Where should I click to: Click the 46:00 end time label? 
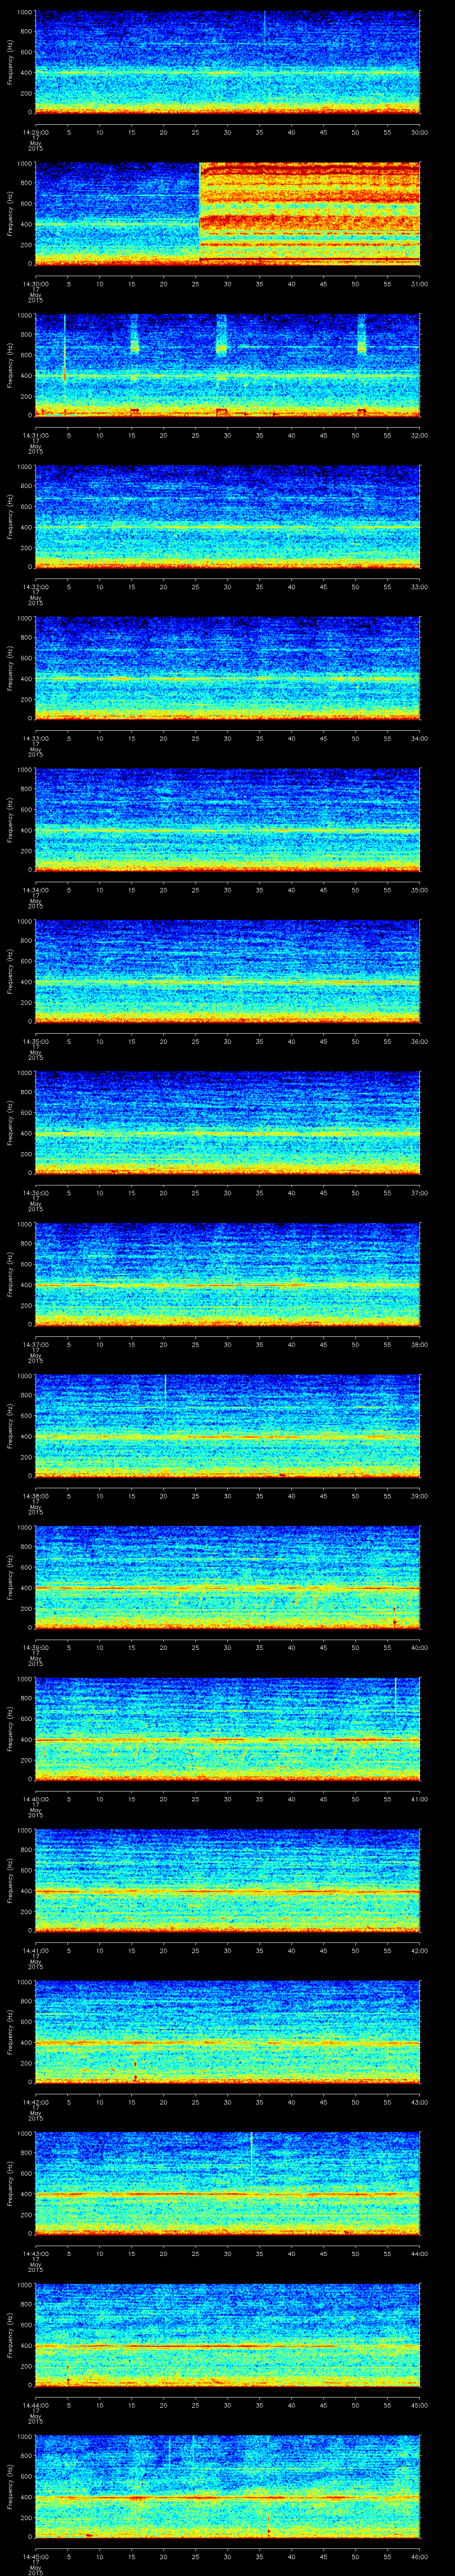click(420, 2556)
